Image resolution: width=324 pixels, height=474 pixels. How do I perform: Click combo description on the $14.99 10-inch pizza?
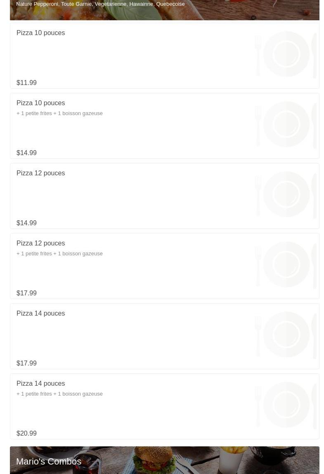(59, 113)
